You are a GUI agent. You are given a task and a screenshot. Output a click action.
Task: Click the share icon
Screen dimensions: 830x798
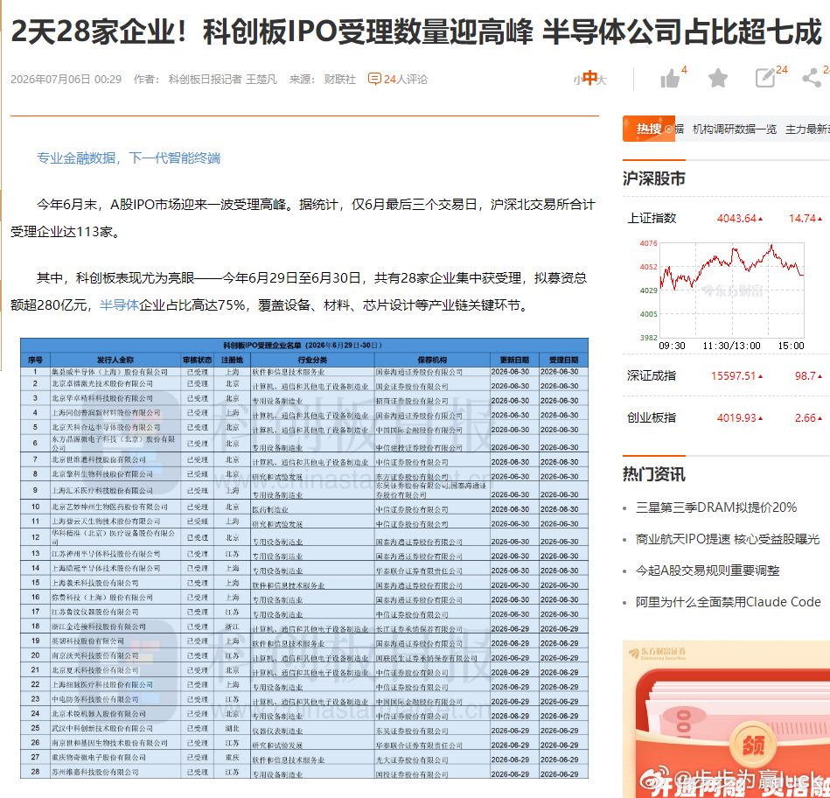point(812,79)
